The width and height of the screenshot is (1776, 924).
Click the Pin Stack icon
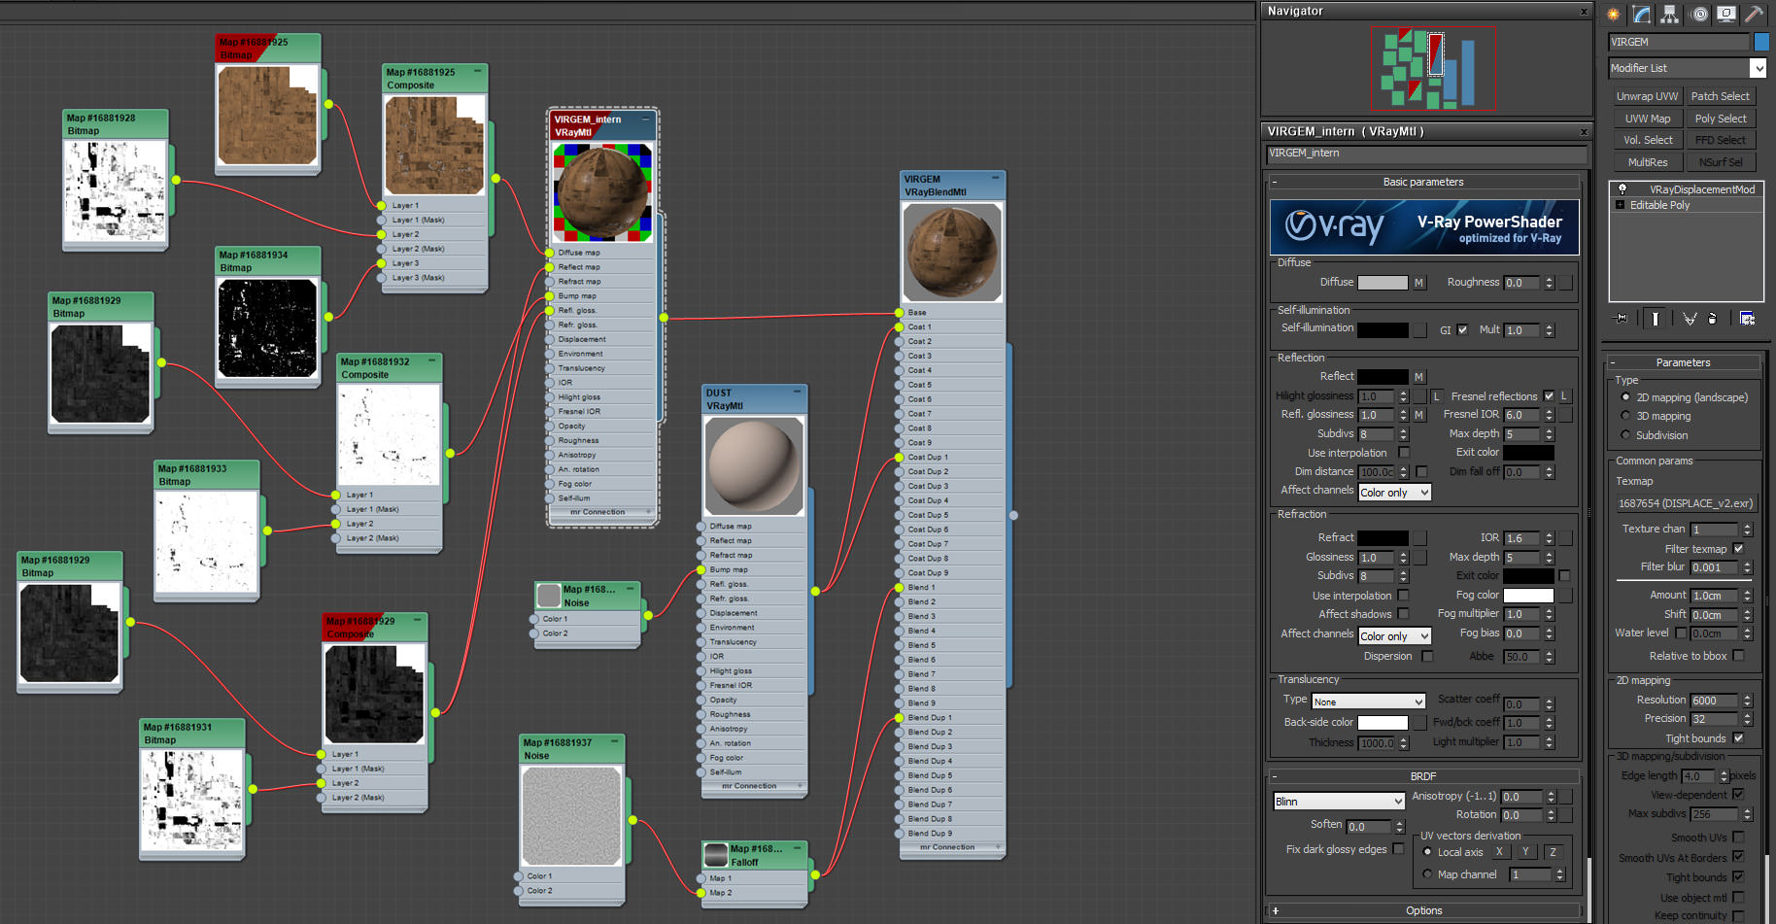tap(1622, 318)
